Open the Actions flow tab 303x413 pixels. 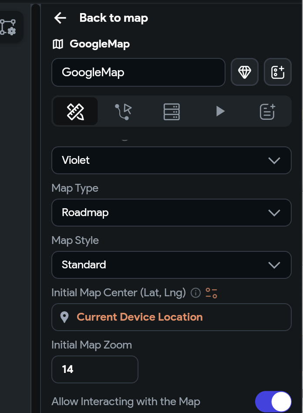click(123, 112)
